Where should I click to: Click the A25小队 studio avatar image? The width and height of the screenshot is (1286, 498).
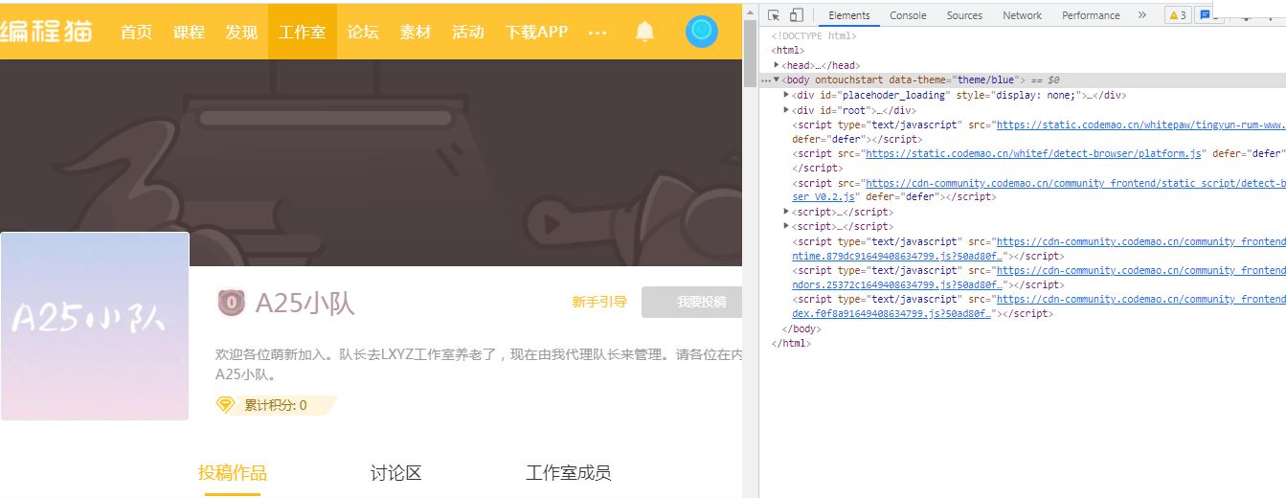[x=95, y=326]
